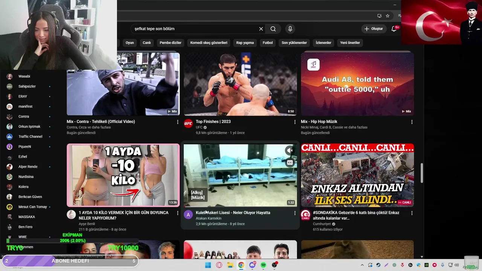
Task: Bookmark page with the star icon
Action: point(387,16)
